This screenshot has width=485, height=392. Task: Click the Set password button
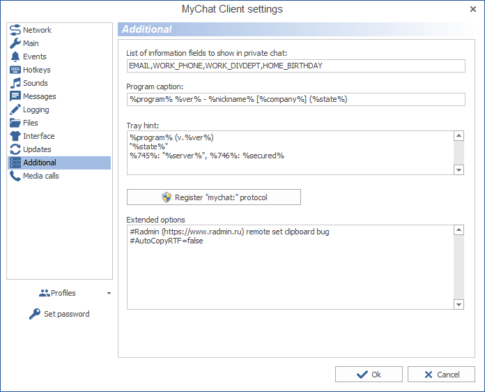(x=59, y=314)
